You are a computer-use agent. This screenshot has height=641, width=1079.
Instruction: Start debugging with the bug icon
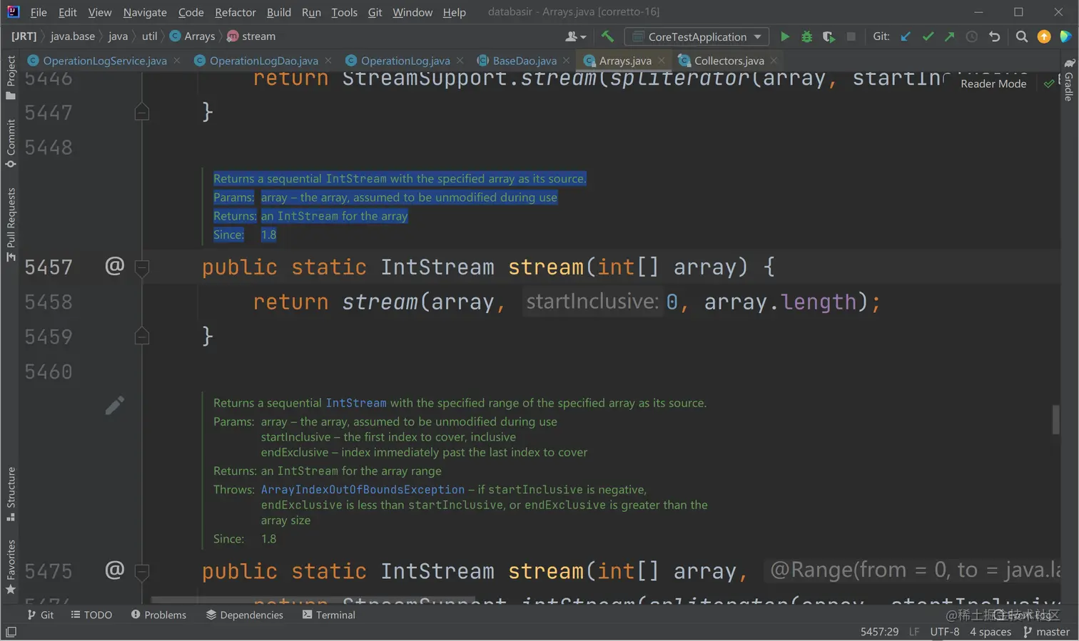coord(806,36)
